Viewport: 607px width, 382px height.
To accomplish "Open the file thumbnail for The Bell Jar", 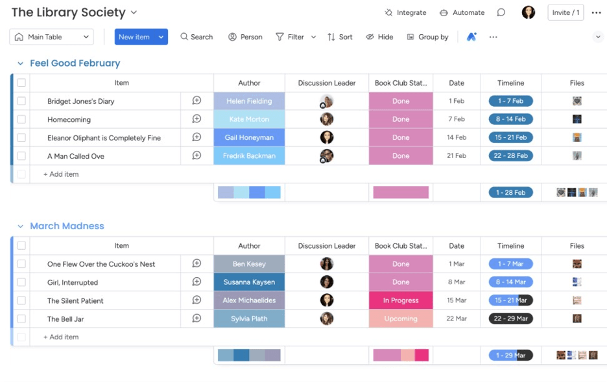I will tap(577, 319).
